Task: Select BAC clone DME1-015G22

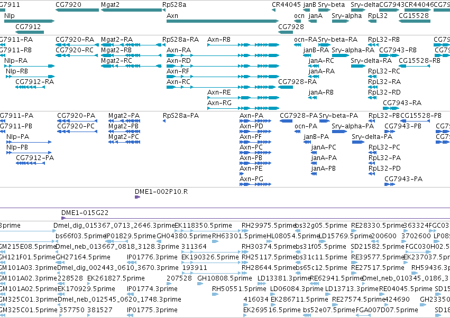Action: point(85,213)
